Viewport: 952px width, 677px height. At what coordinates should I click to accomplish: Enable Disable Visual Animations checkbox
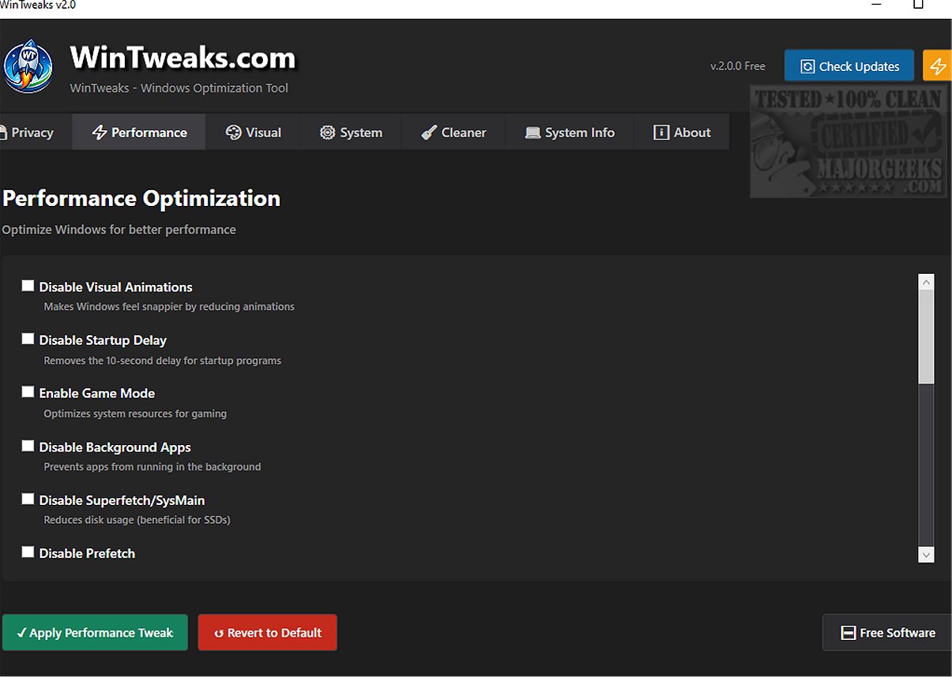tap(28, 286)
